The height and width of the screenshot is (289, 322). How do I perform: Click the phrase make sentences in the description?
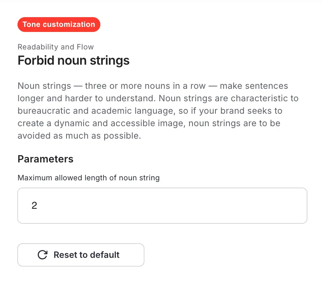254,86
